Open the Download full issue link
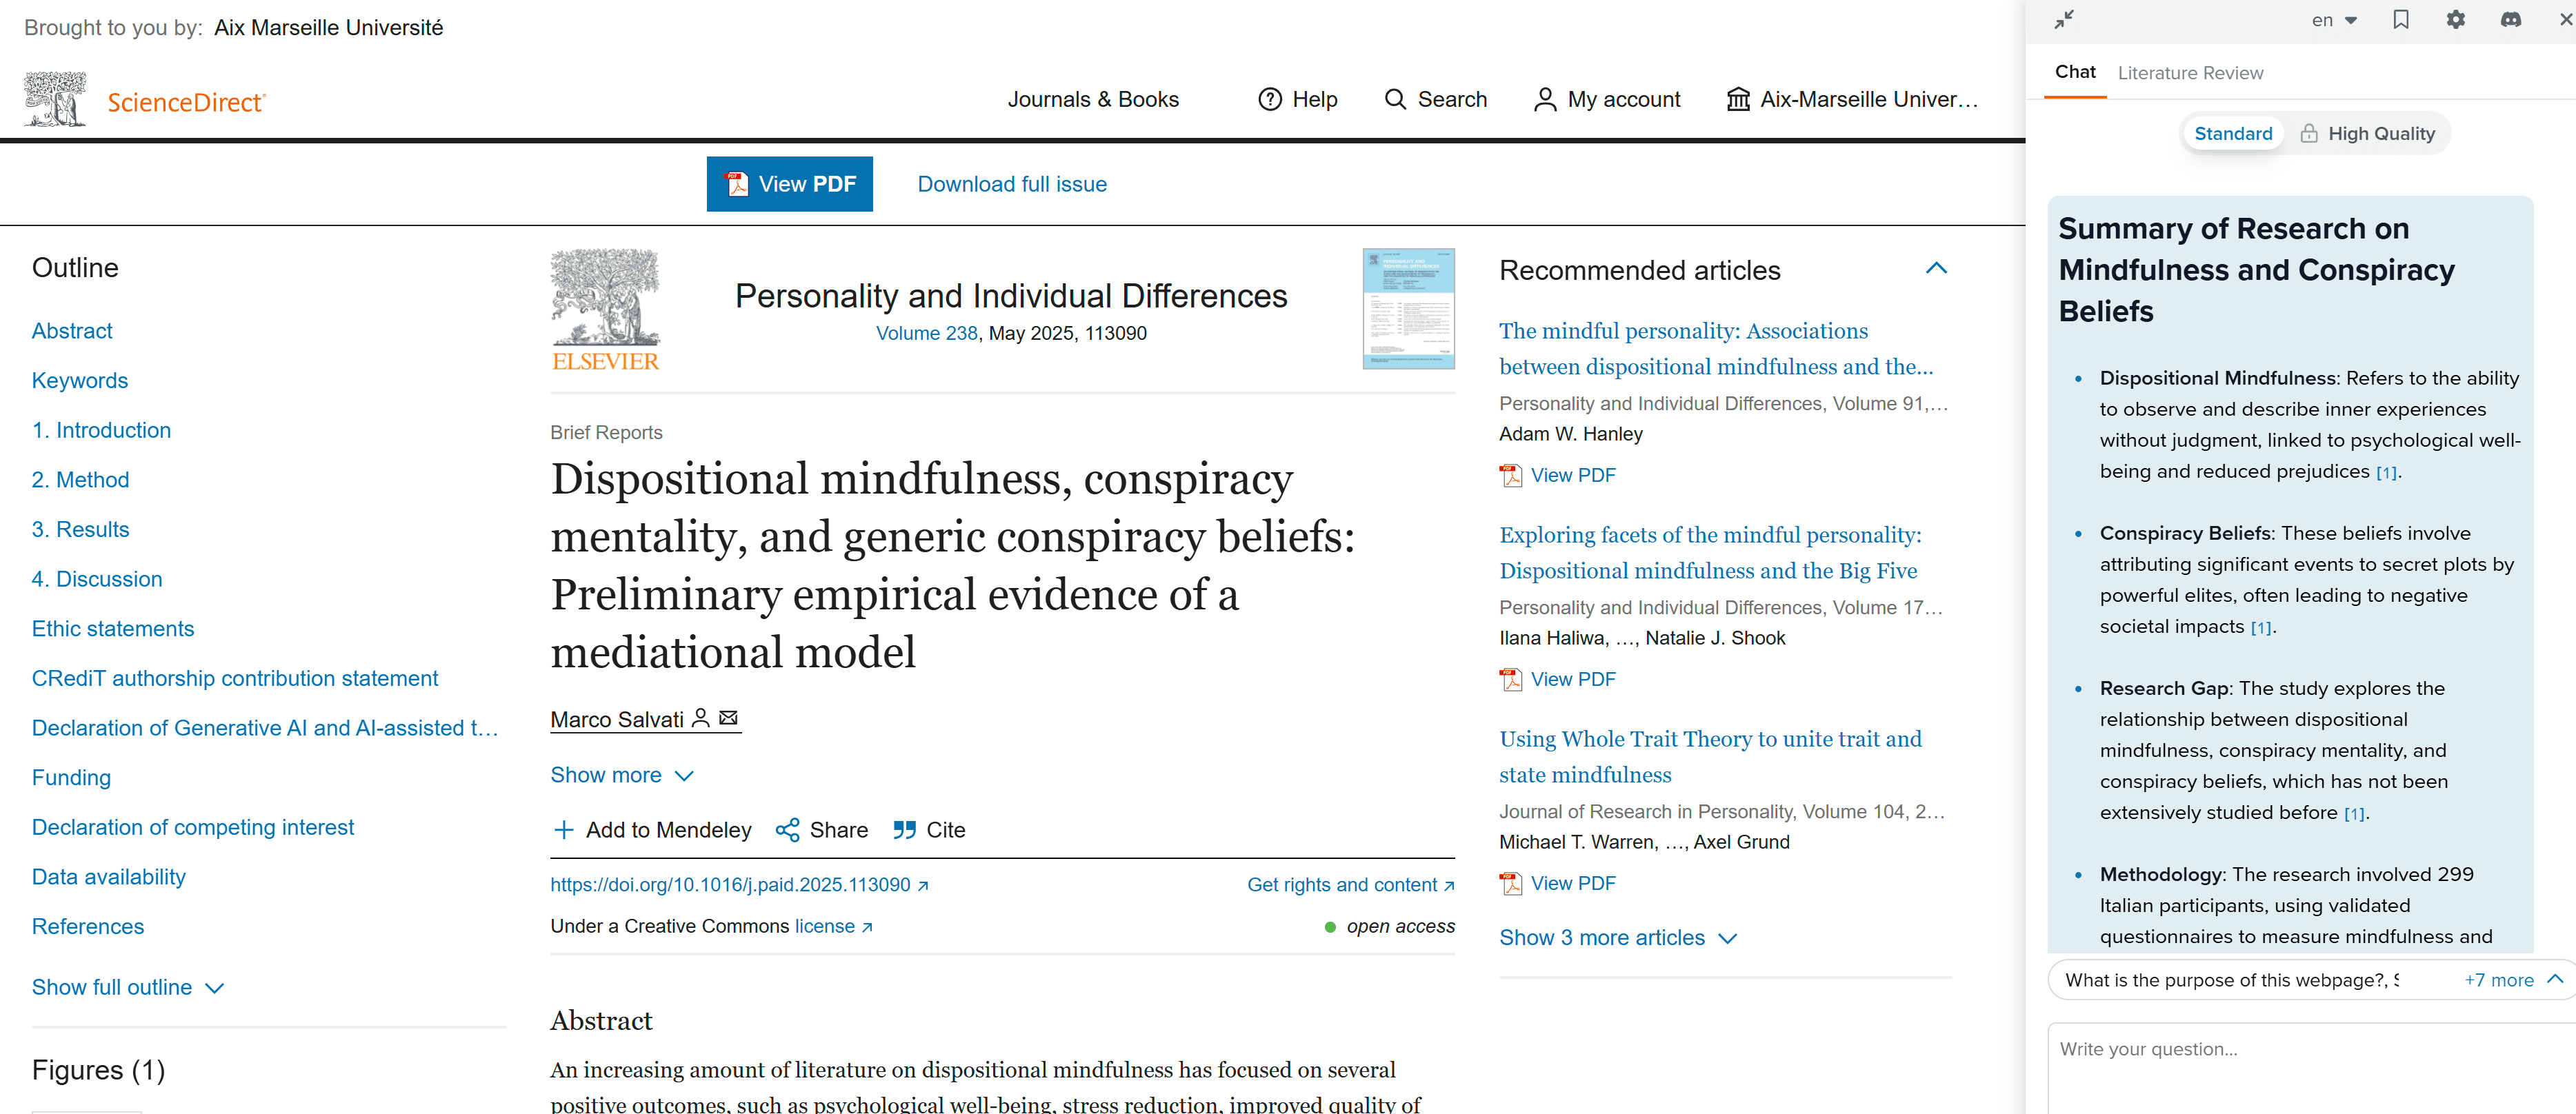This screenshot has height=1114, width=2576. coord(1011,184)
